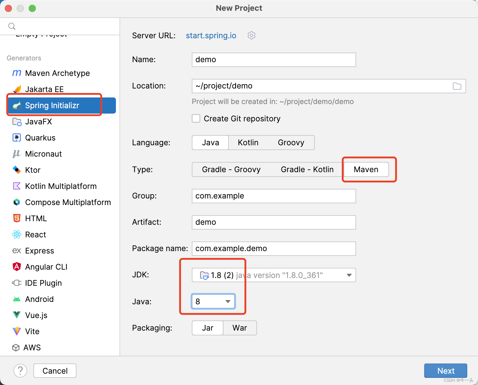Click the Express ex icon
478x385 pixels.
[17, 250]
